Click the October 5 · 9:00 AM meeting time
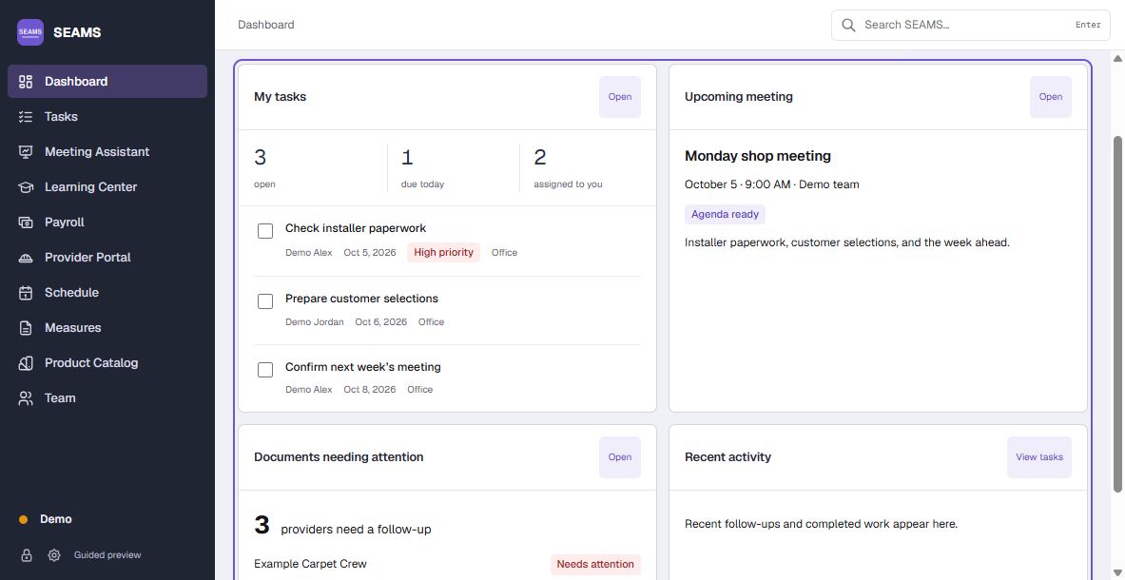Viewport: 1125px width, 580px height. pos(738,184)
